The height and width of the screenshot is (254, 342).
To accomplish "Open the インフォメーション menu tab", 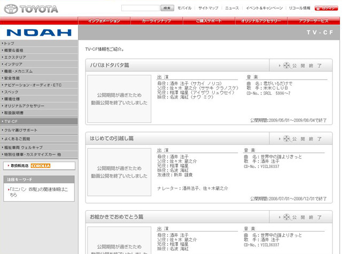I will [x=104, y=21].
